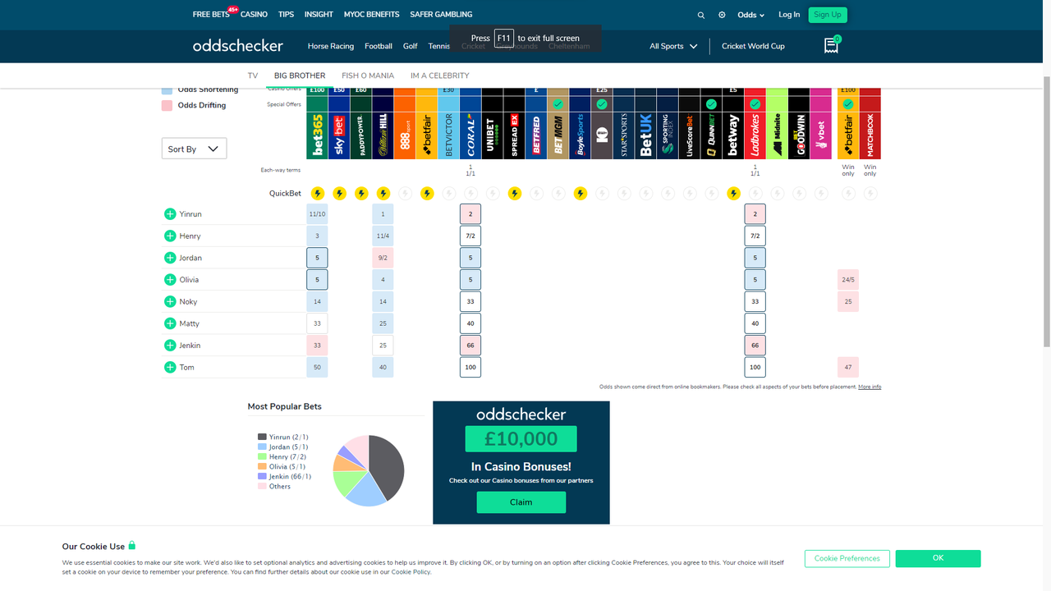Click the Log In link
Screen dimensions: 1051x591
pyautogui.click(x=789, y=15)
